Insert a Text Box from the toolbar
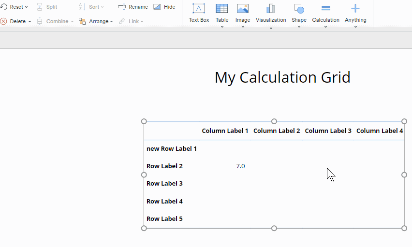The image size is (412, 247). coord(199,9)
